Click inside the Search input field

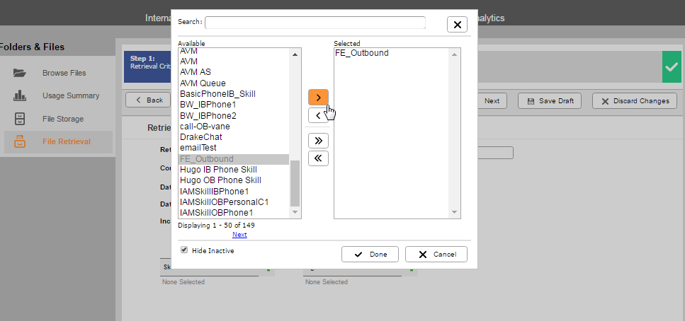315,23
